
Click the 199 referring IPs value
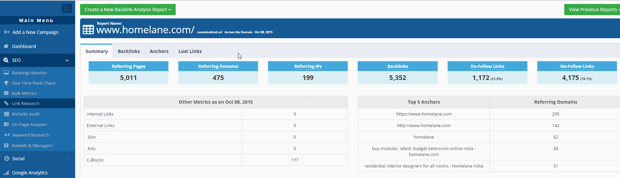[x=308, y=78]
